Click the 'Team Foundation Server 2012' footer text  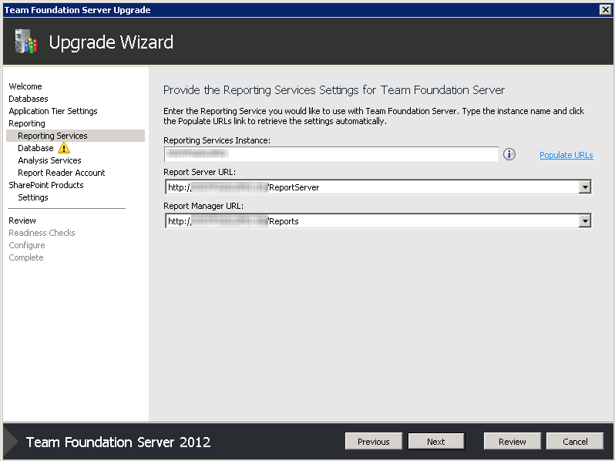coord(118,442)
